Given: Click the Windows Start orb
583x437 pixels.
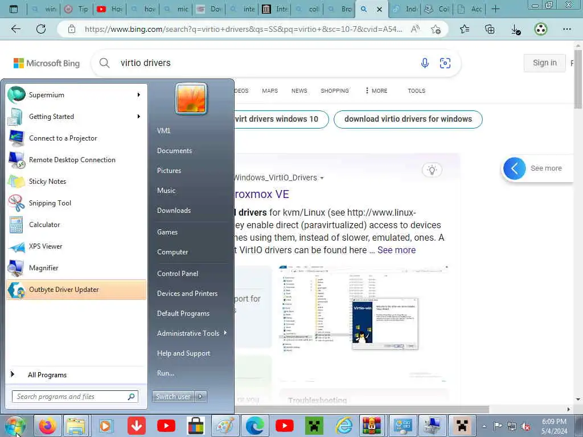Looking at the screenshot, I should click(15, 426).
